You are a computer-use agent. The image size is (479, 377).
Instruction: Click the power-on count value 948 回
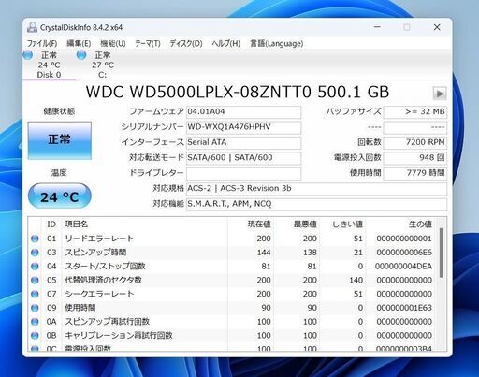pyautogui.click(x=415, y=158)
